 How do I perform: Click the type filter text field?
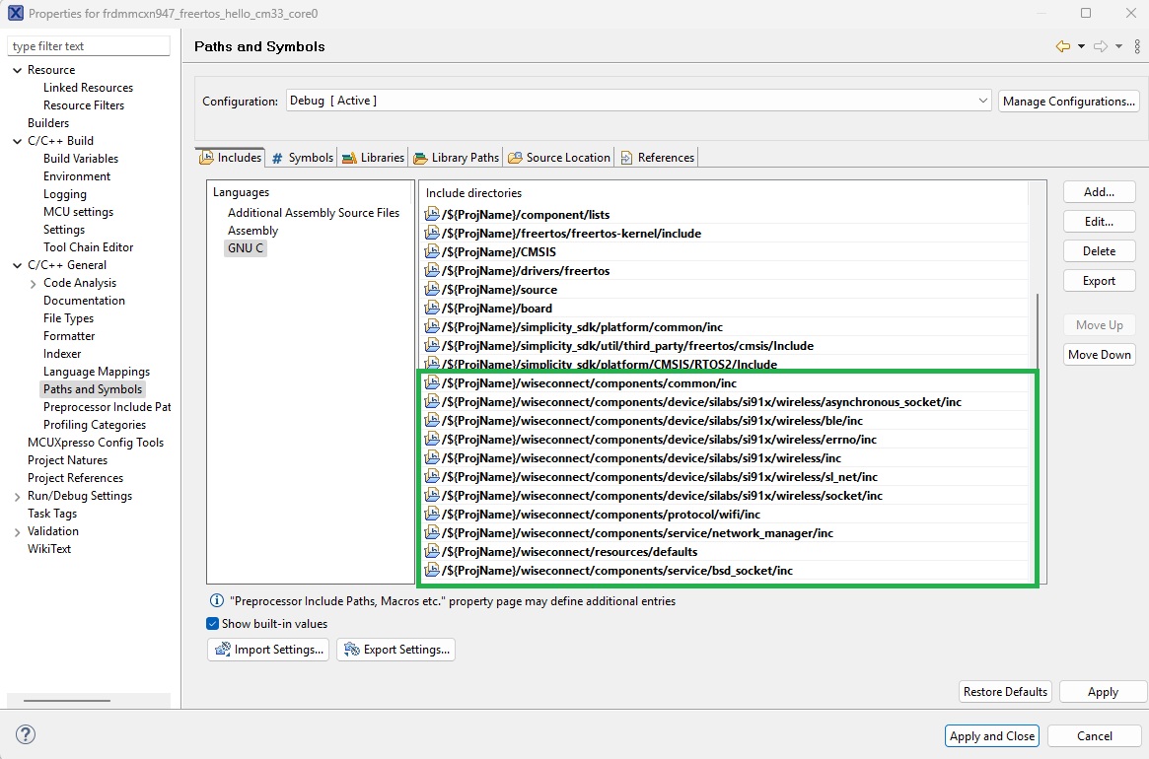[89, 44]
